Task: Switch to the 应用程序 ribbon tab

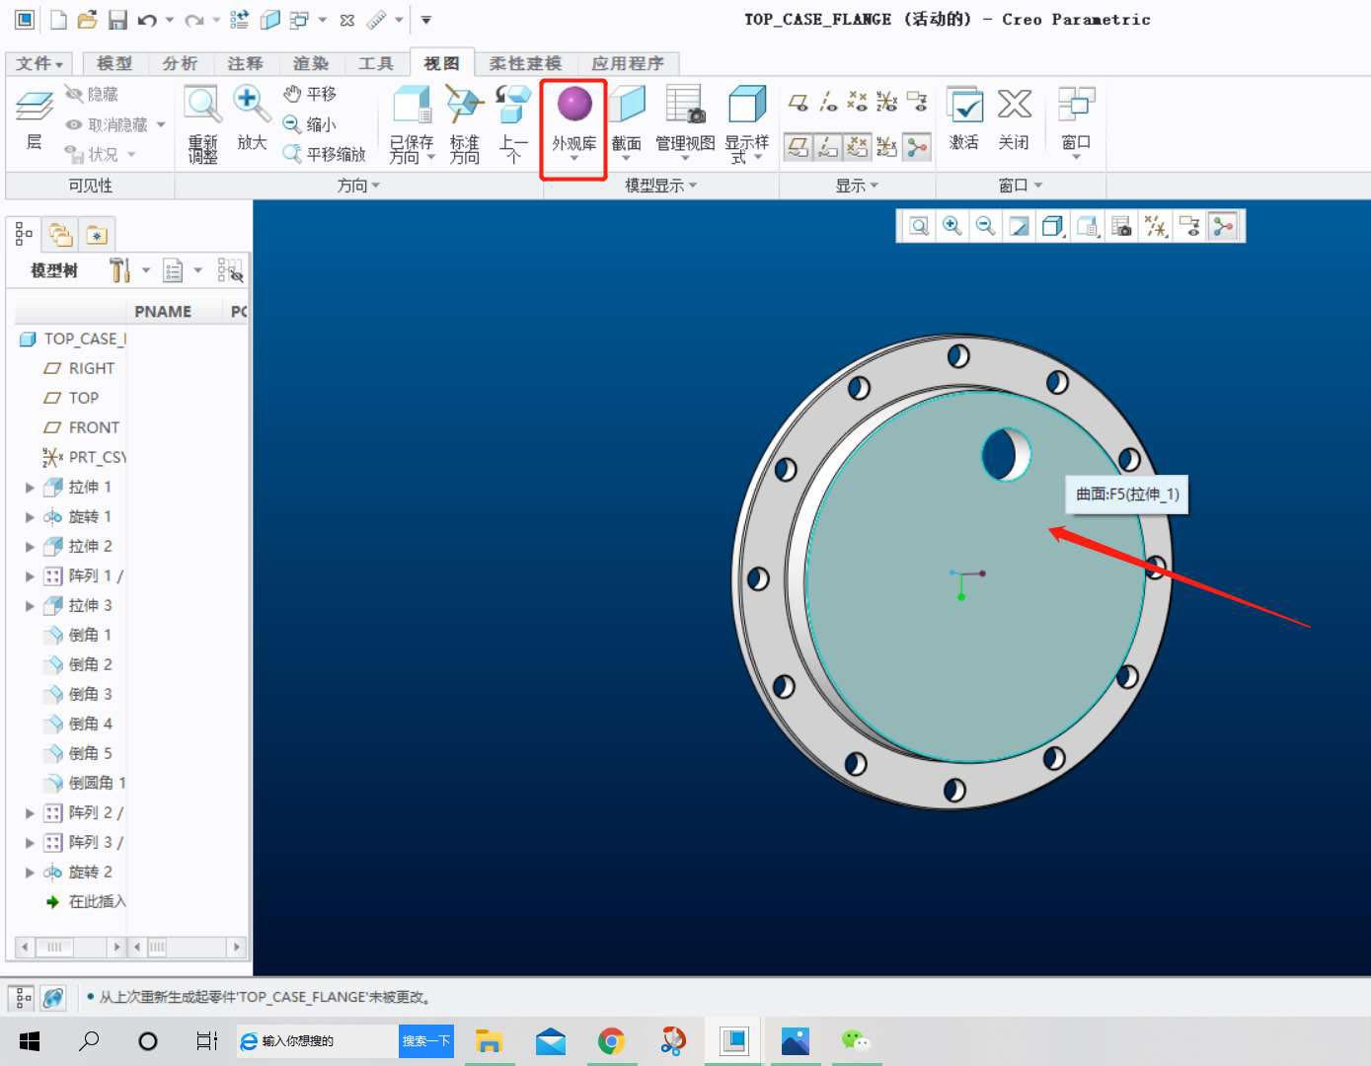Action: click(628, 63)
